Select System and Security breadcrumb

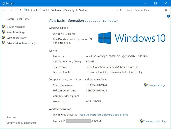coord(63,10)
